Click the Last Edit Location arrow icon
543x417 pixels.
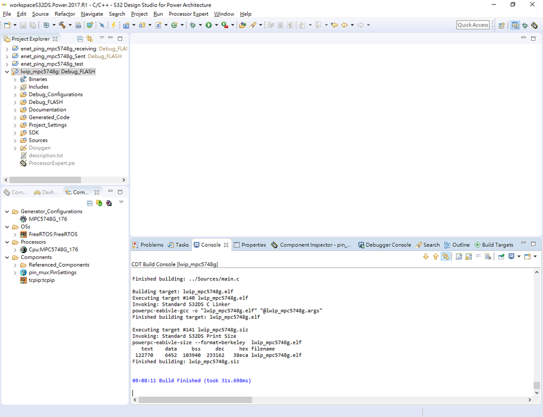(334, 25)
